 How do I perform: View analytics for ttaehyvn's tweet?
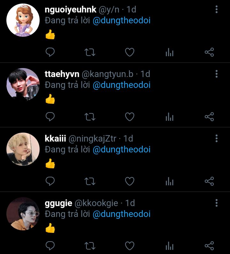click(169, 117)
